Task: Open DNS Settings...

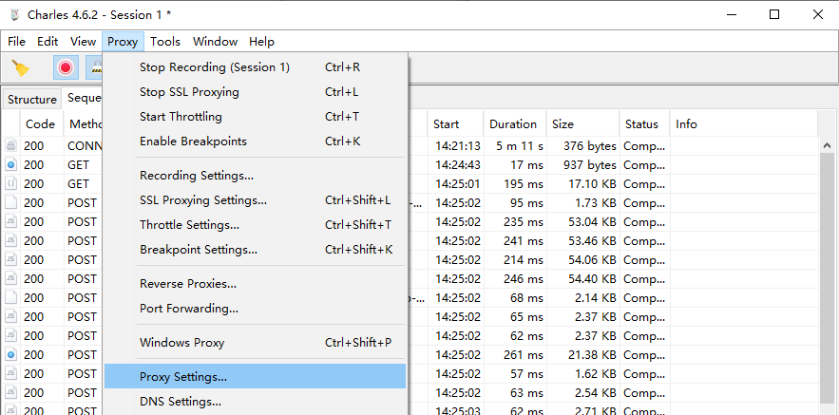Action: (x=255, y=401)
